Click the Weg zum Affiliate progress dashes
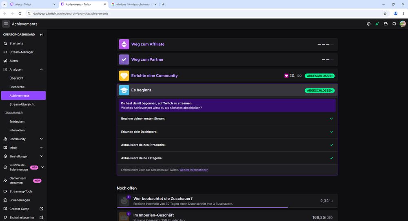Screen dimensions: 408x221 [x=325, y=44]
